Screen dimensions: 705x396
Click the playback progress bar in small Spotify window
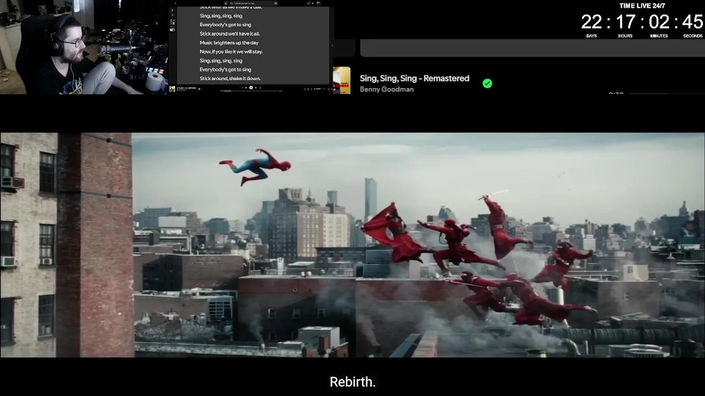[x=251, y=91]
